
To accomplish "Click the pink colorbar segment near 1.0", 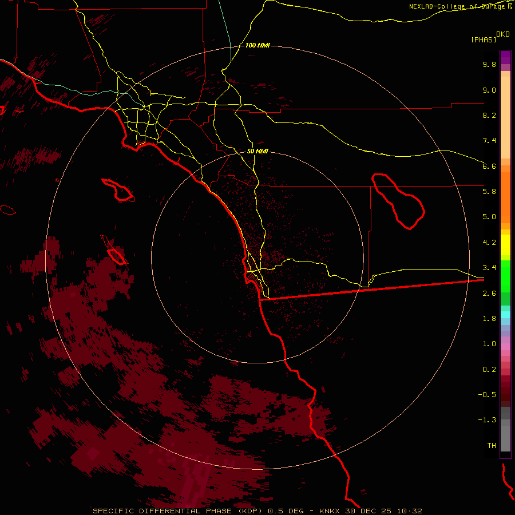I will 505,347.
